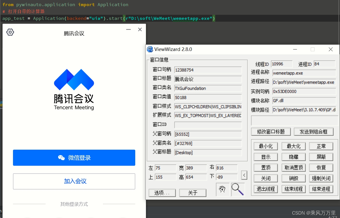Click 显示 button
The image size is (340, 218).
(266, 157)
